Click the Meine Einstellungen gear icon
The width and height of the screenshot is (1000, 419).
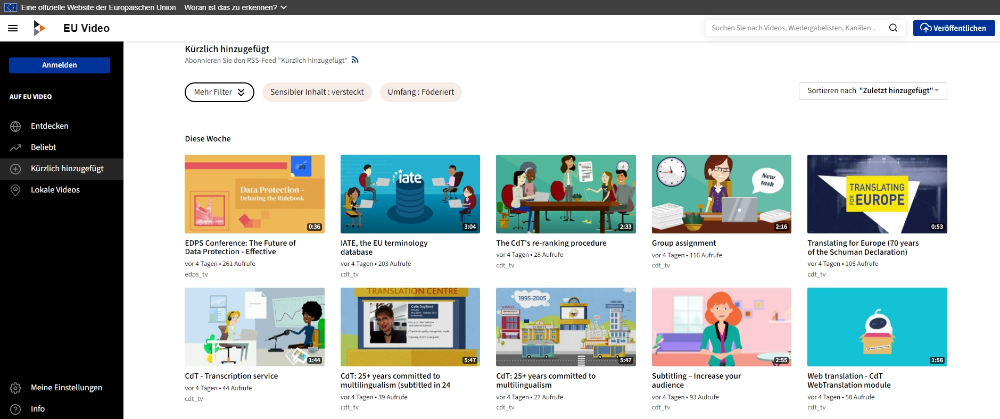[15, 388]
